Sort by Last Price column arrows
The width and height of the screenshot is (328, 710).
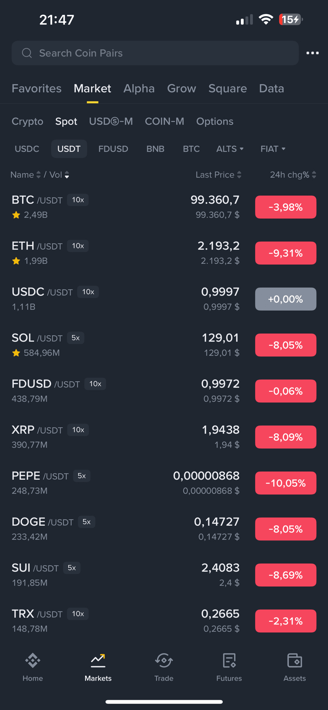pos(239,175)
